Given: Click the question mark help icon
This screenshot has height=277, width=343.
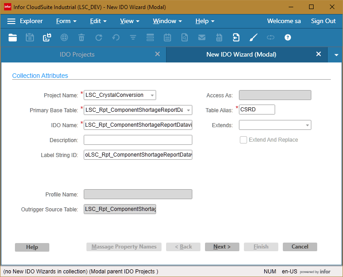Looking at the screenshot, I should [288, 38].
